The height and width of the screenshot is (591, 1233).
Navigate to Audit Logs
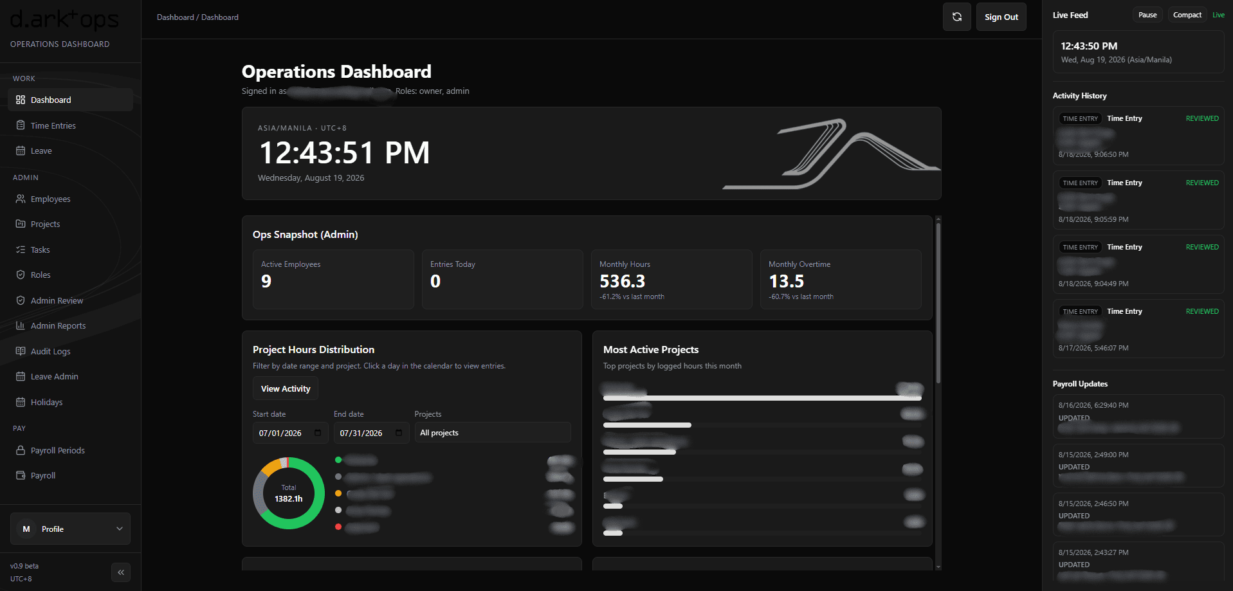71,351
